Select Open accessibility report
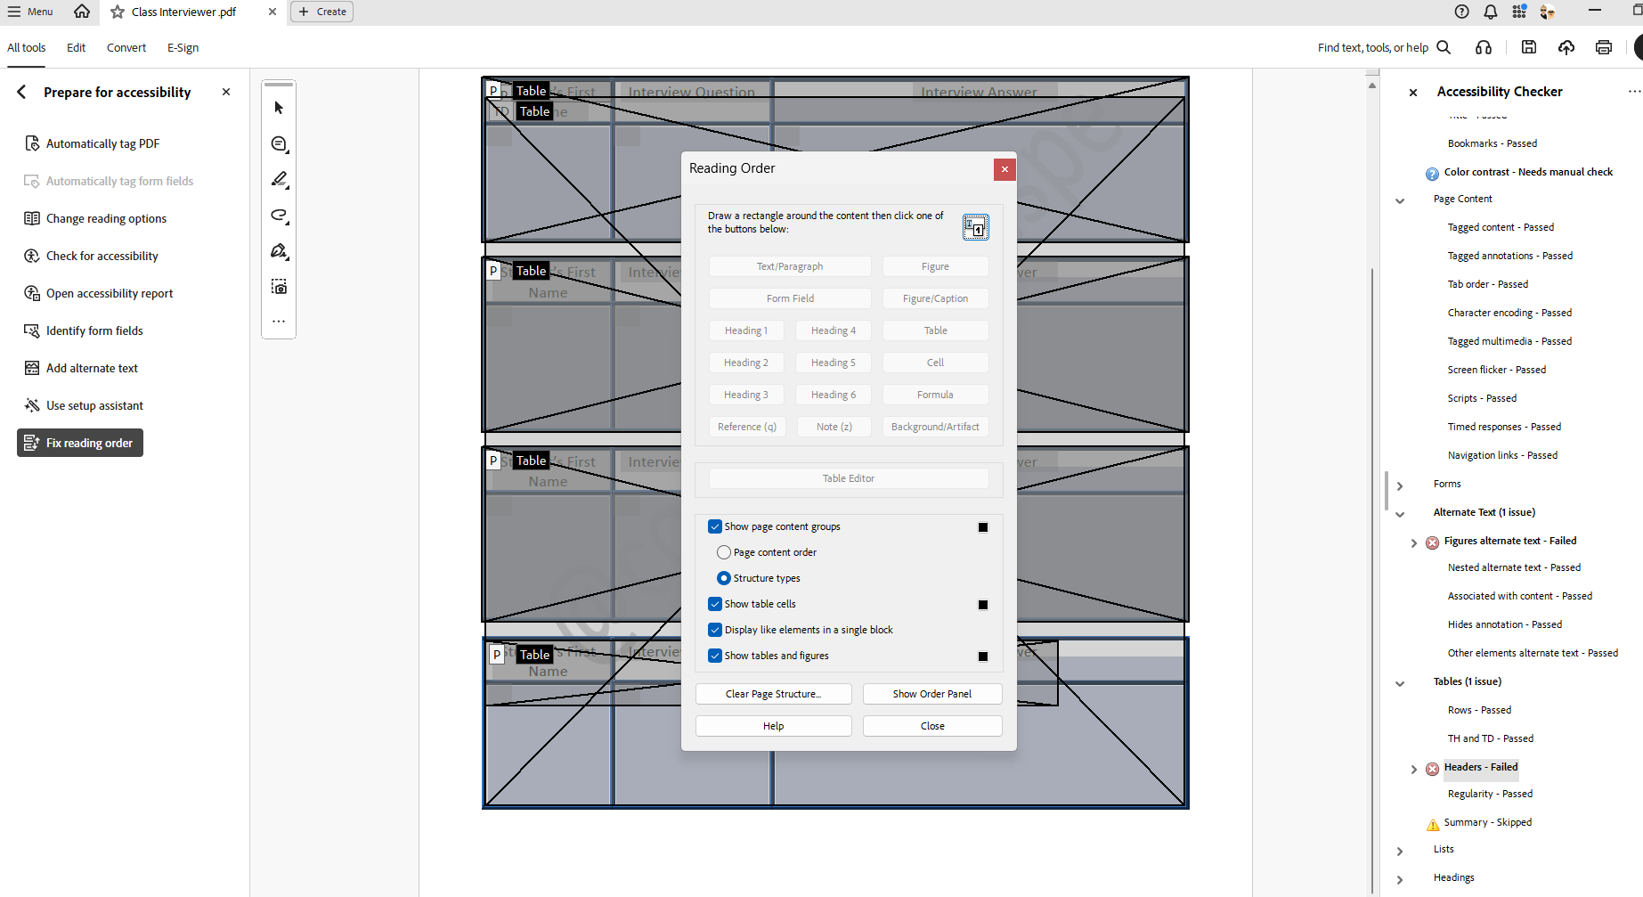Viewport: 1643px width, 897px height. pyautogui.click(x=110, y=293)
